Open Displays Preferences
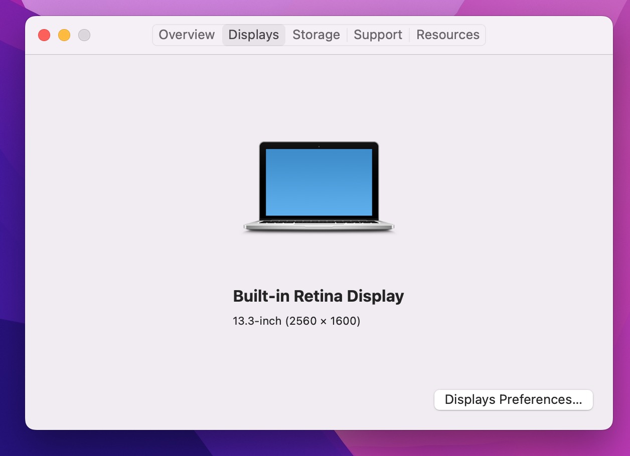The height and width of the screenshot is (456, 630). pyautogui.click(x=513, y=400)
